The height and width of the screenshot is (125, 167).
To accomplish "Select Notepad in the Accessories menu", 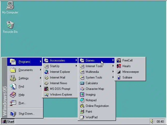I will point(91,100).
